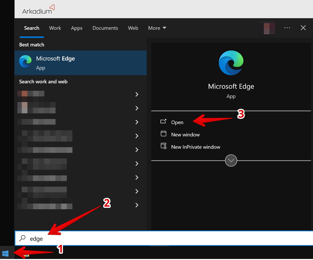Choose New window action
The image size is (313, 260).
[185, 135]
